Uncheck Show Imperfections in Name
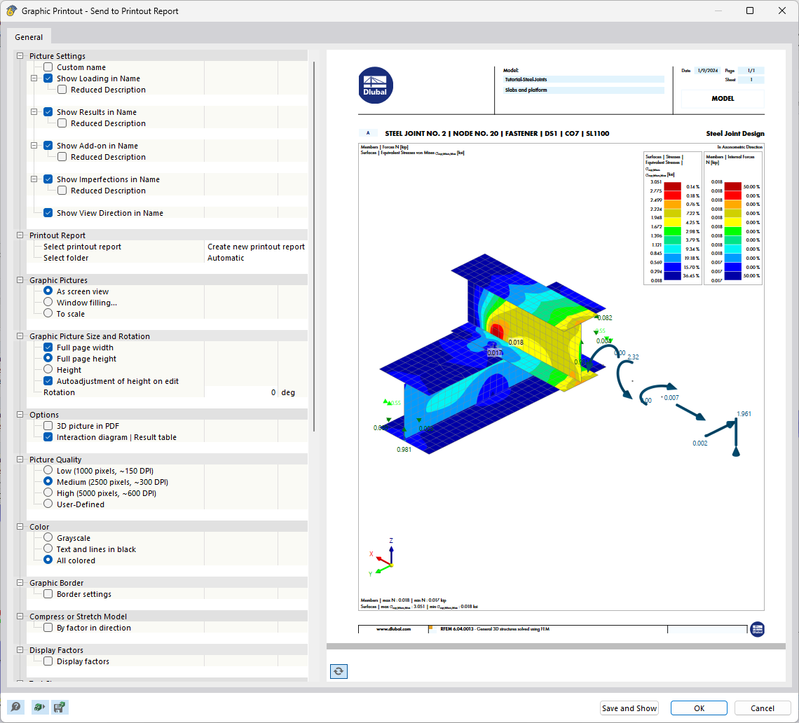The height and width of the screenshot is (723, 799). click(x=48, y=179)
